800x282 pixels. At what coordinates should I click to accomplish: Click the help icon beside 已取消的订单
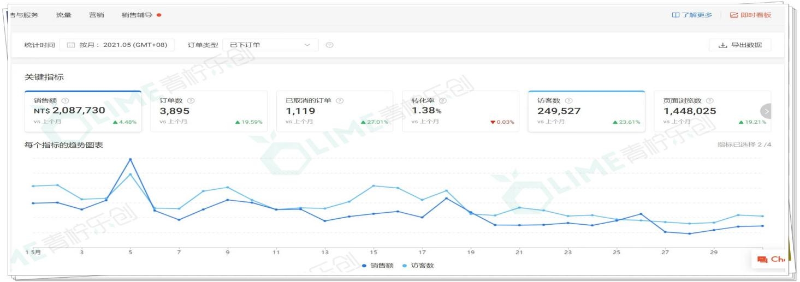340,101
